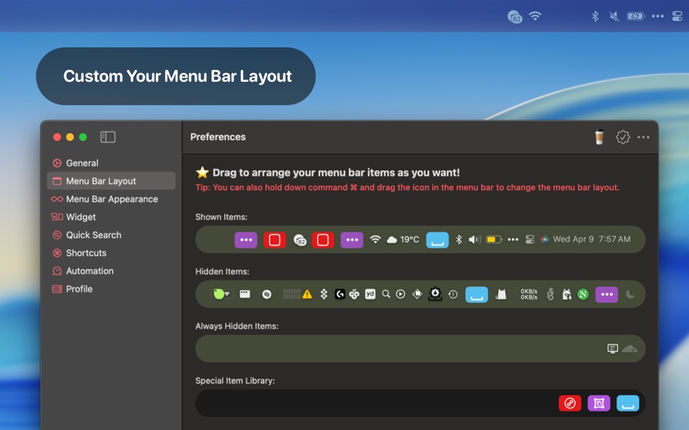
Task: Select the magnifier search item in Hidden Items
Action: pos(387,294)
